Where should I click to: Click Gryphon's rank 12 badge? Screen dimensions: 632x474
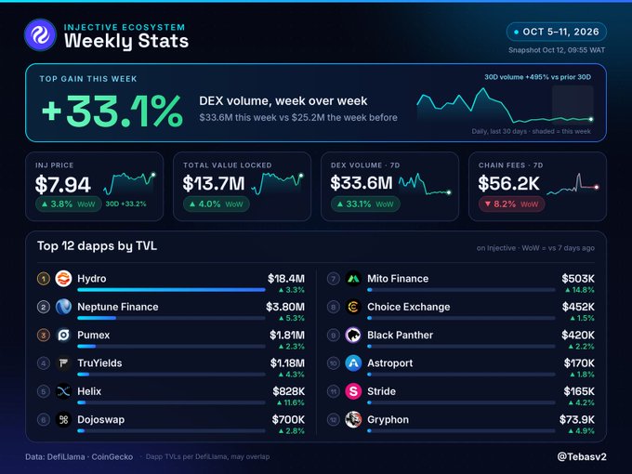pos(334,419)
